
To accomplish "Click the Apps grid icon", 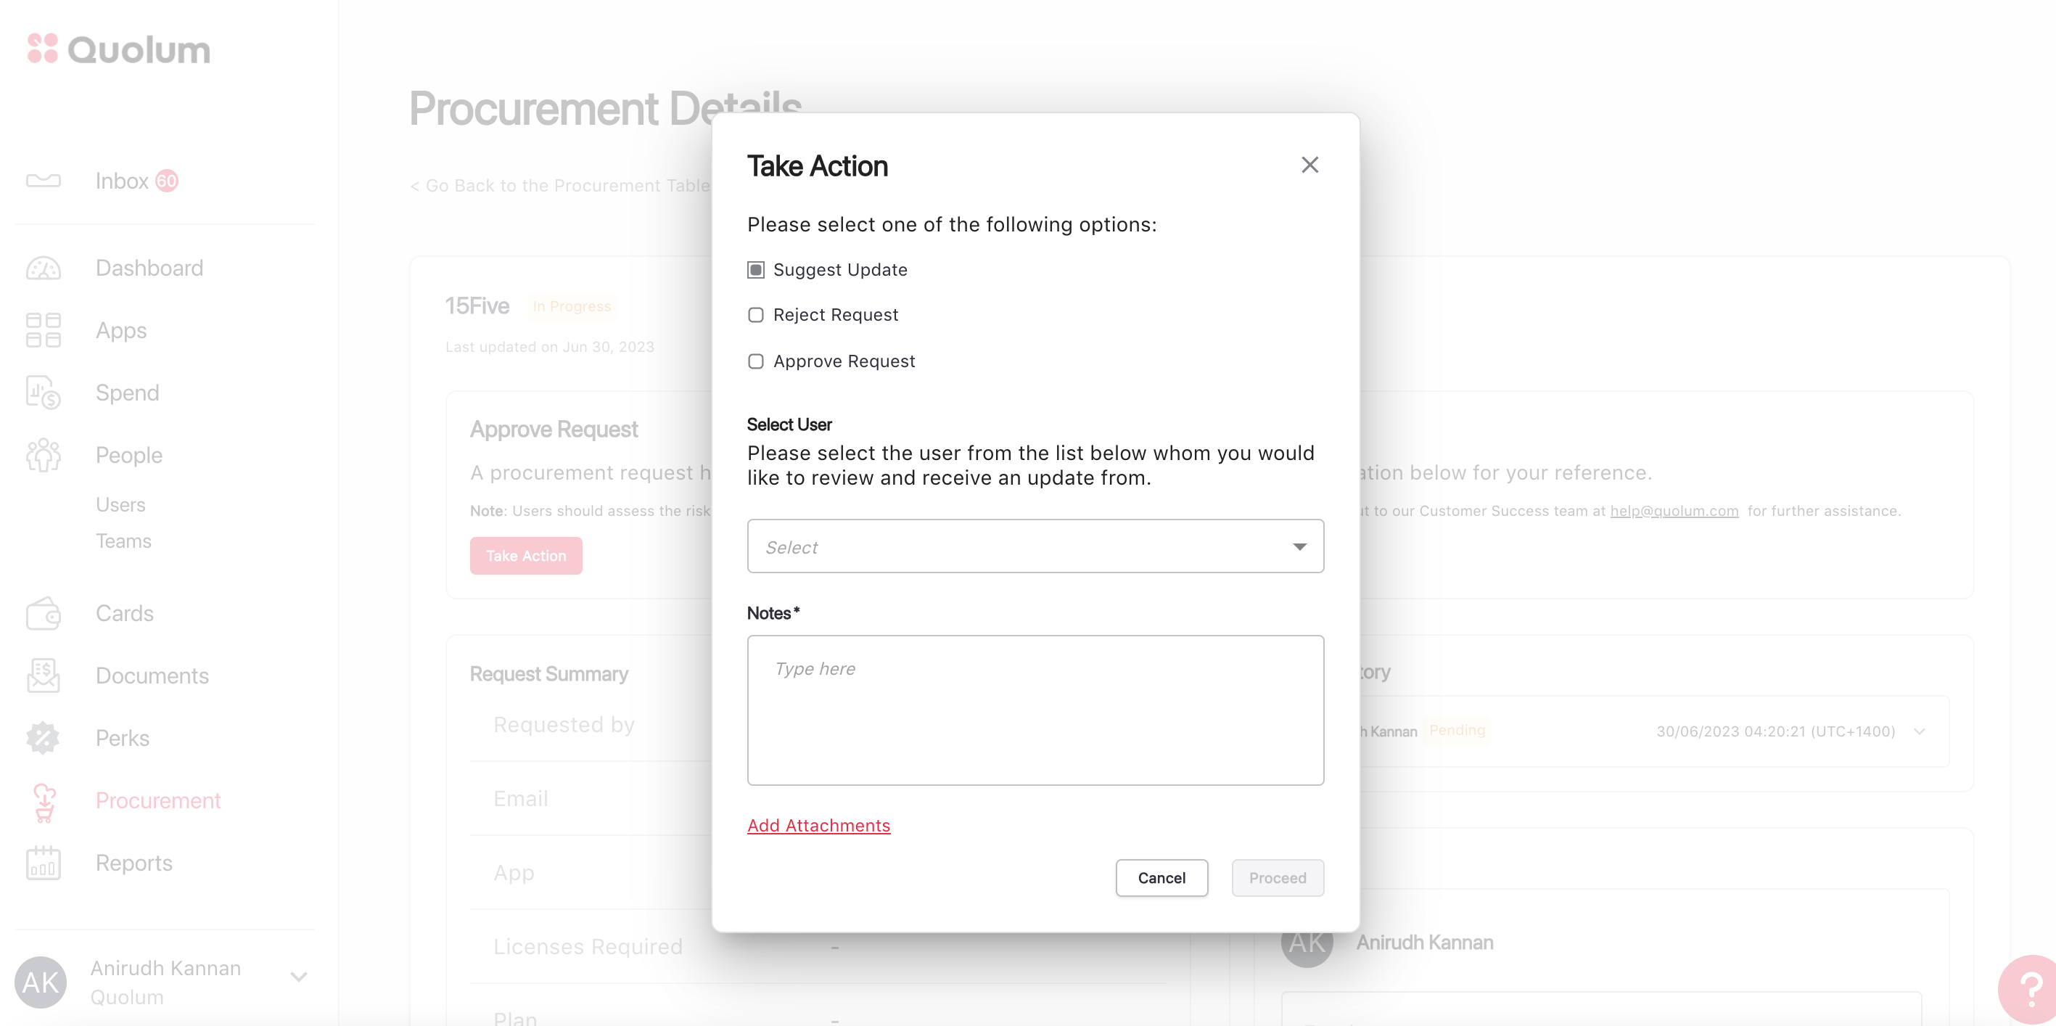I will point(43,331).
